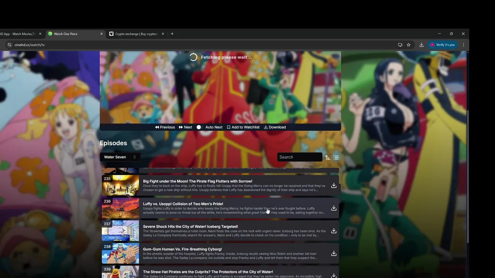Click Add to Watchlist
Image resolution: width=495 pixels, height=278 pixels.
pyautogui.click(x=243, y=127)
